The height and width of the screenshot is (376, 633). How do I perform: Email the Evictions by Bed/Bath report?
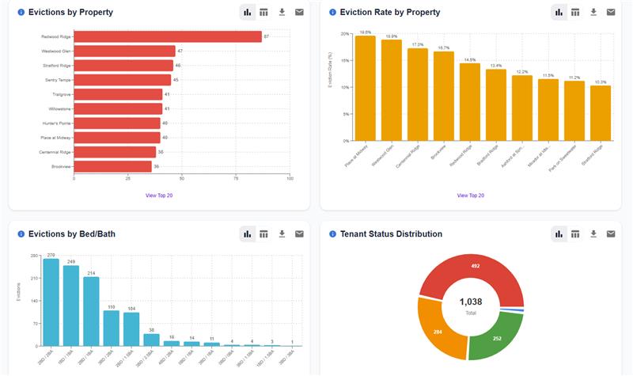coord(299,234)
